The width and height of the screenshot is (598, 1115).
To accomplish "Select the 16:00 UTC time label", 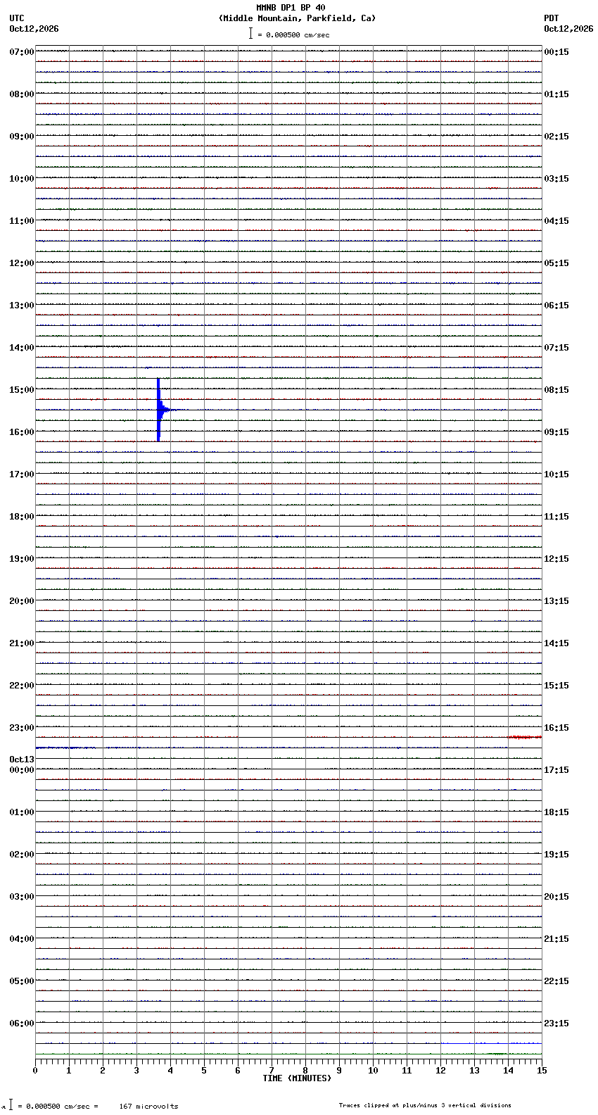I will 22,432.
